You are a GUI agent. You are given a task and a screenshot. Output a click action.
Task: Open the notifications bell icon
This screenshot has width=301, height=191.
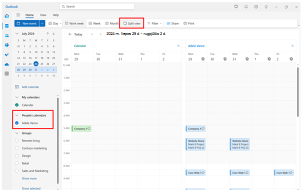pyautogui.click(x=246, y=6)
